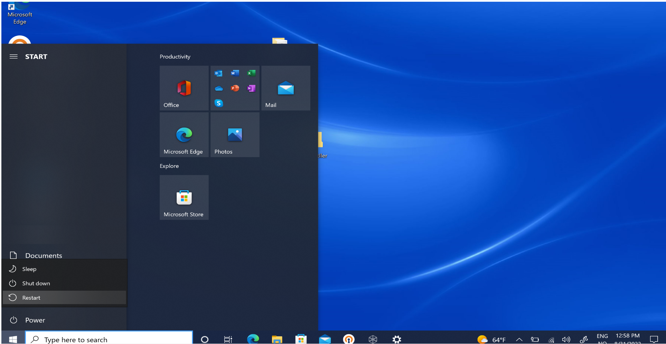Click the Power button in Start
Viewport: 666px width, 344px height.
click(x=64, y=320)
